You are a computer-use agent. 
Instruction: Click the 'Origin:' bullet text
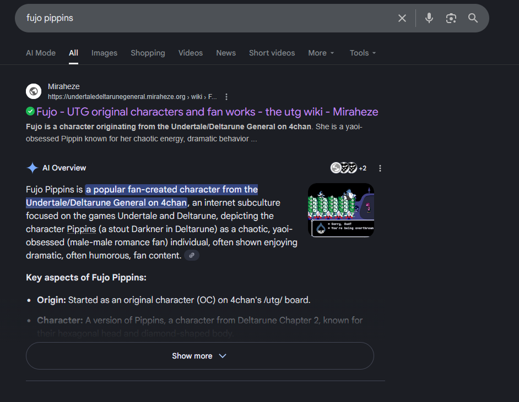pyautogui.click(x=174, y=300)
